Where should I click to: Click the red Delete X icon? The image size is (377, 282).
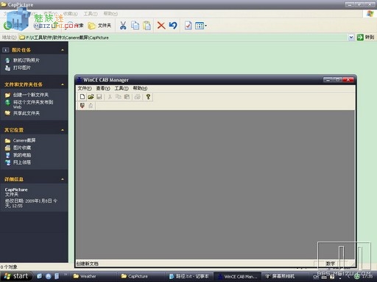tap(161, 26)
